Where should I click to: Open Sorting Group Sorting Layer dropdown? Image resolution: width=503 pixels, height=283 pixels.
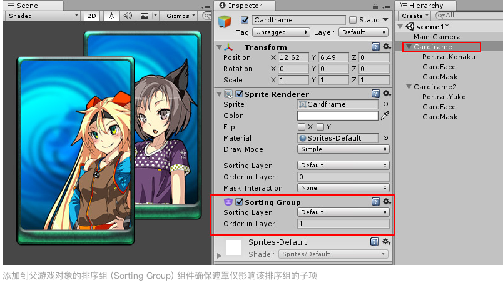click(343, 212)
